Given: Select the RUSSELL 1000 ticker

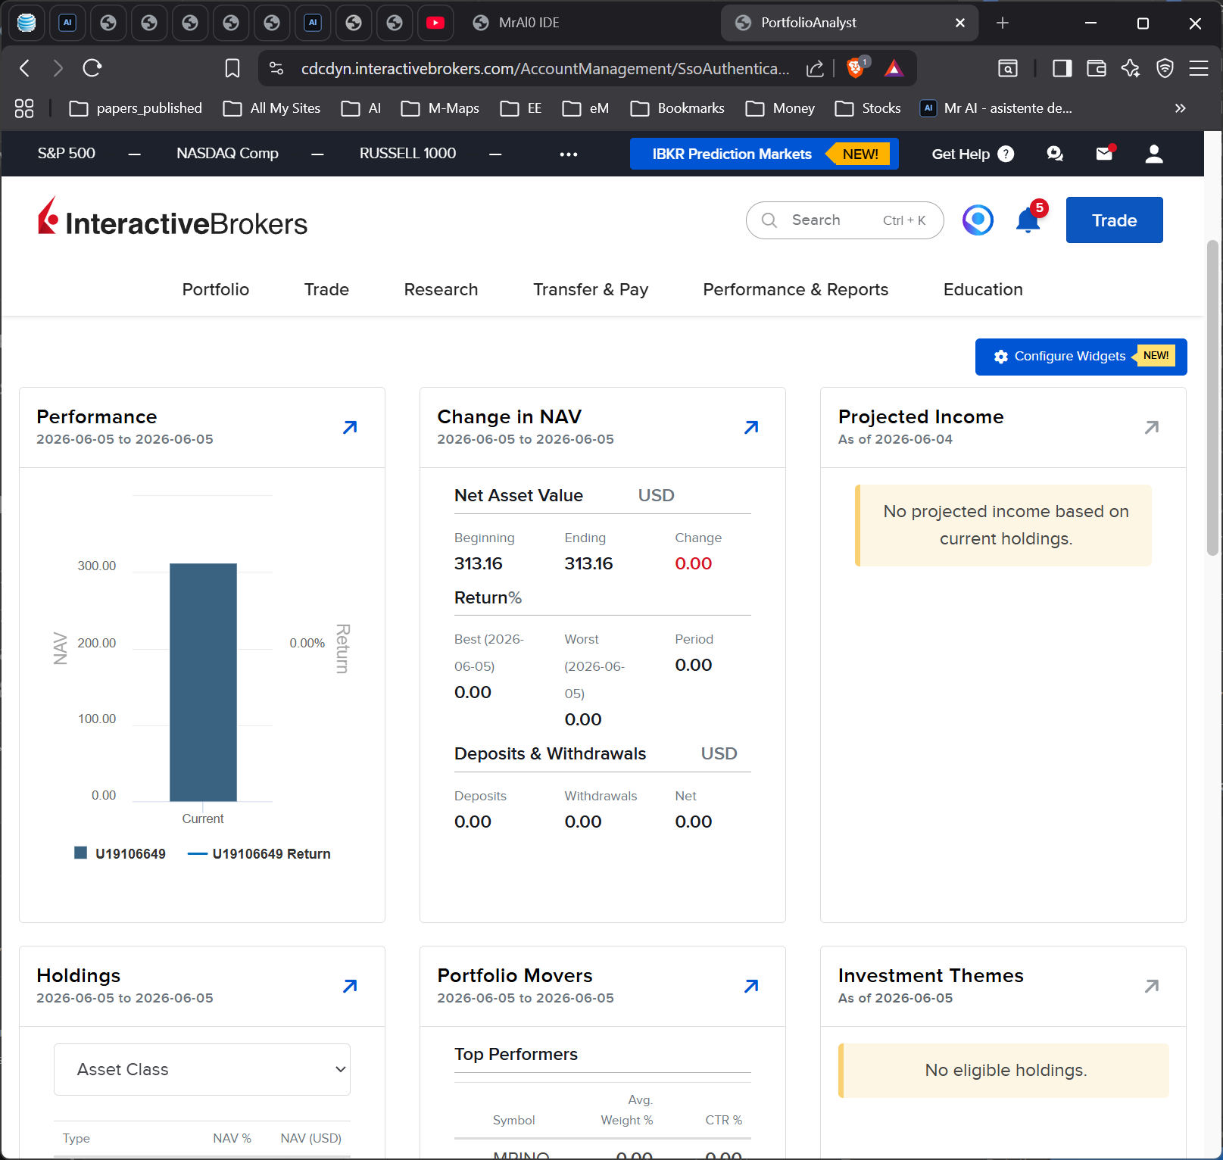Looking at the screenshot, I should (407, 153).
